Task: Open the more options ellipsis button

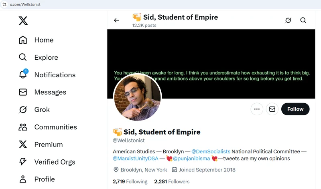Action: point(257,109)
